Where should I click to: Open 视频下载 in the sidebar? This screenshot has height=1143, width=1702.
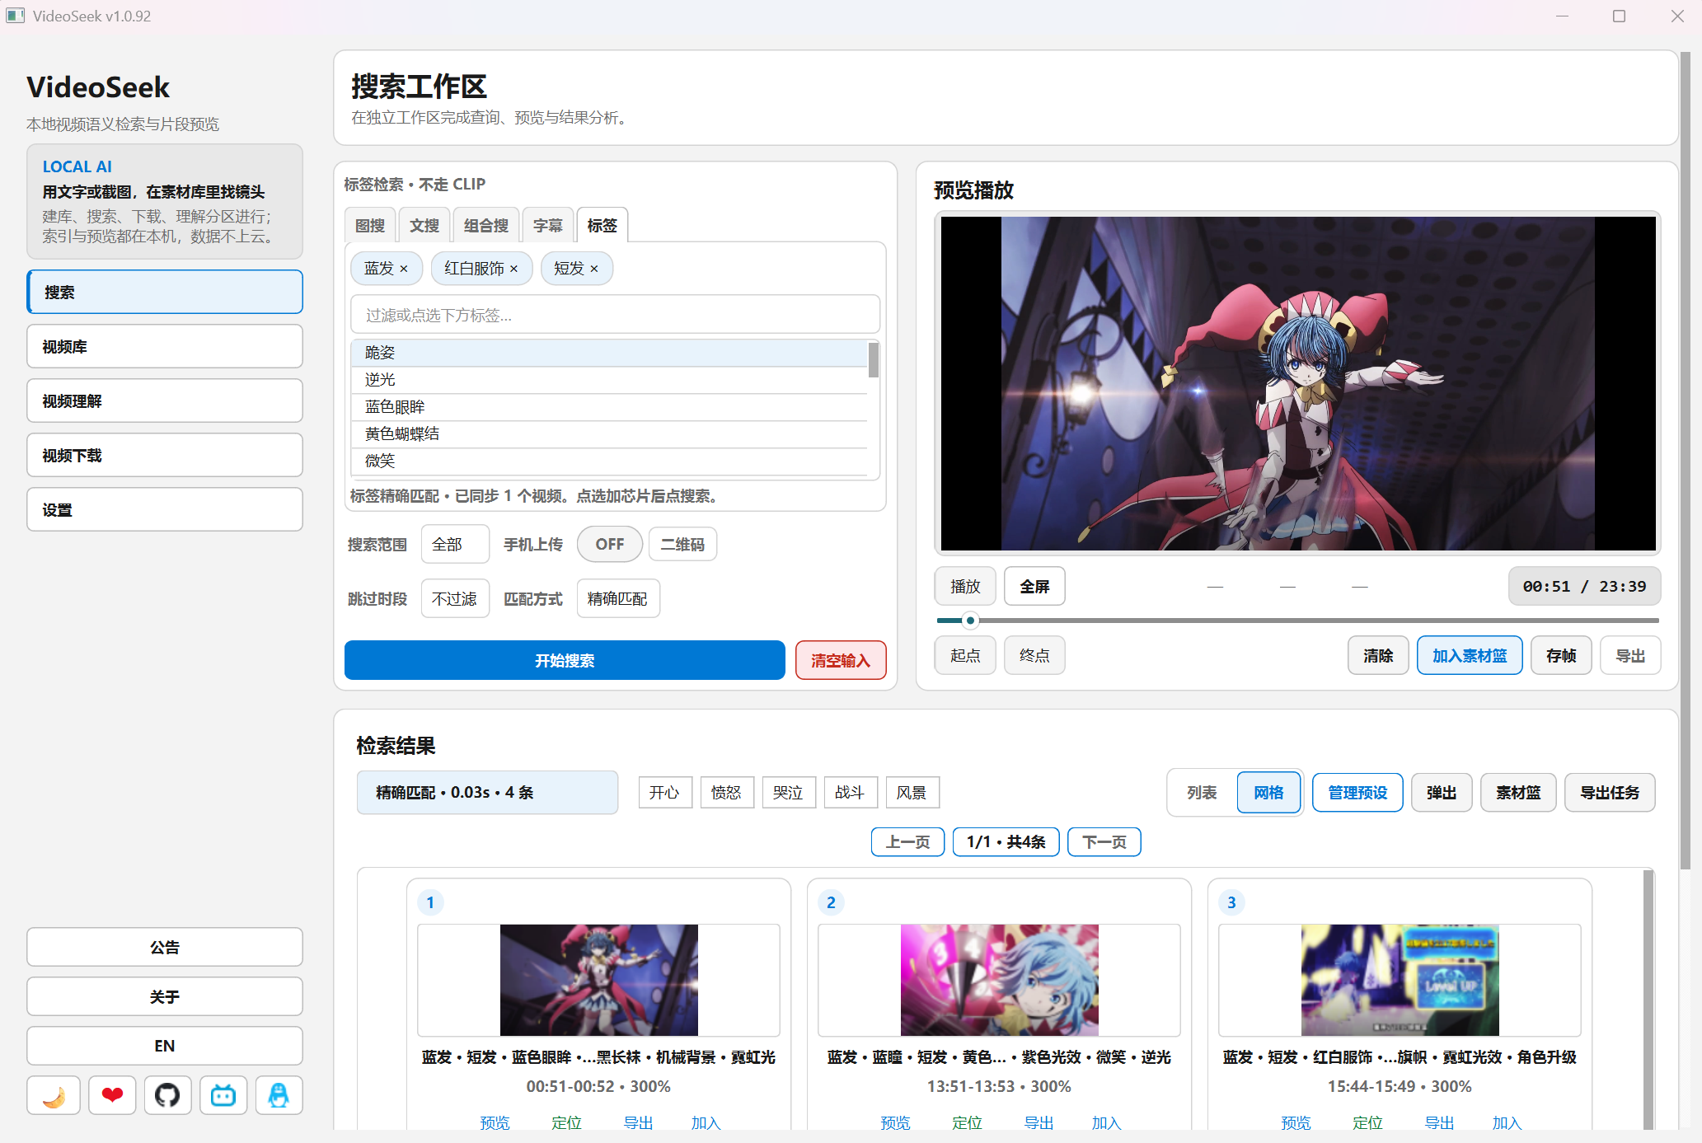tap(165, 455)
